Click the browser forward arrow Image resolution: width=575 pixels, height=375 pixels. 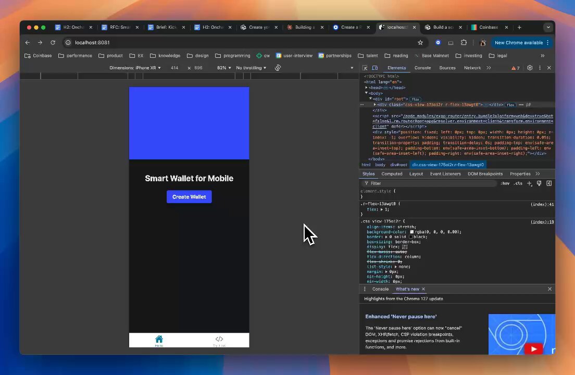click(x=40, y=43)
